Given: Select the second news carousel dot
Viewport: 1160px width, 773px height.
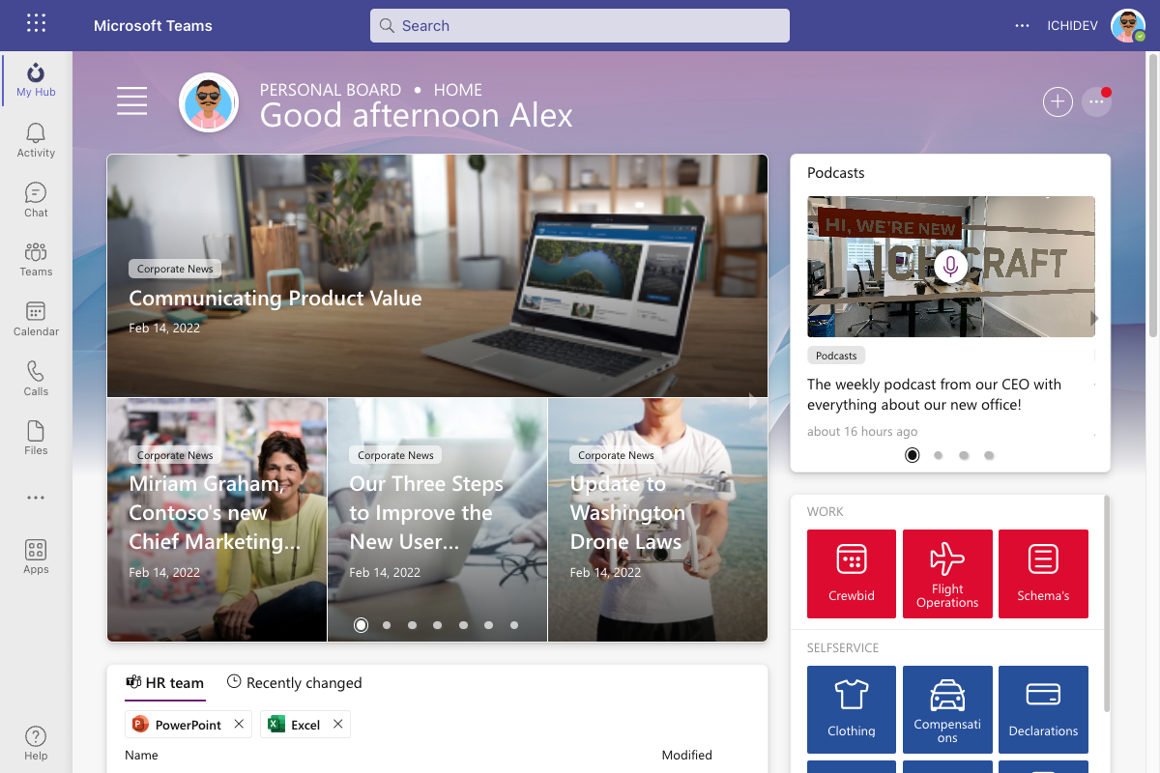Looking at the screenshot, I should pos(387,625).
